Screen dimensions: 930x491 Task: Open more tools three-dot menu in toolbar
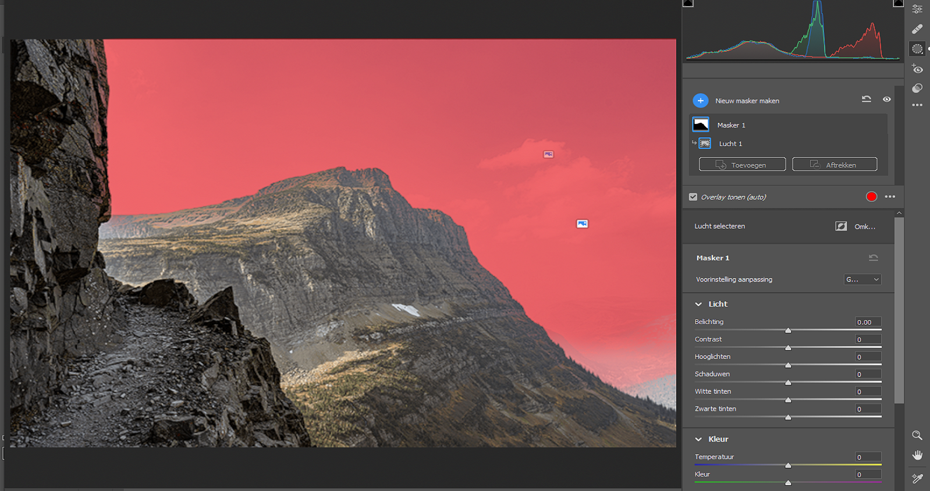(x=917, y=105)
